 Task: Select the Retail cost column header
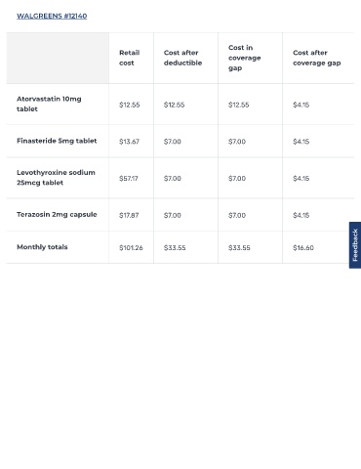click(x=130, y=58)
